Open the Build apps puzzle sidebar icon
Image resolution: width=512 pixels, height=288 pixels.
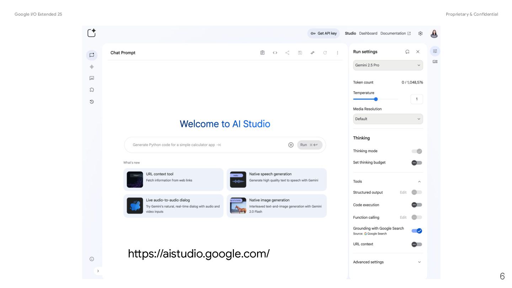(92, 90)
